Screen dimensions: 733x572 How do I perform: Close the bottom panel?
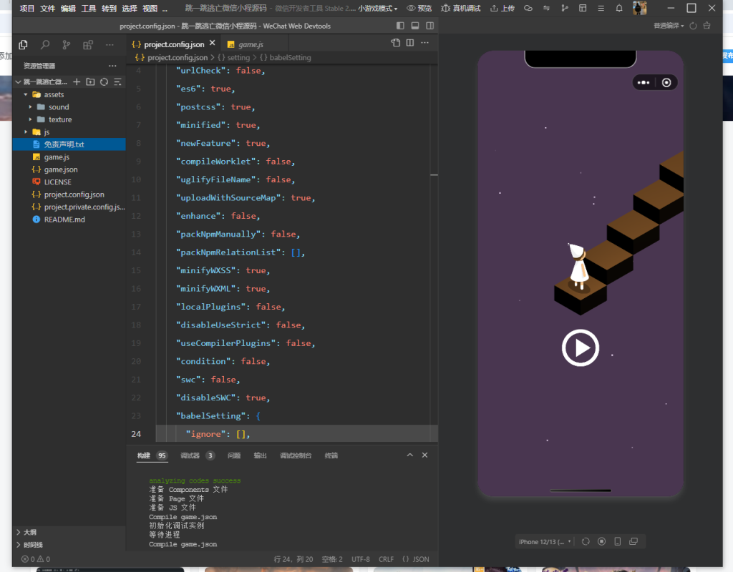pos(424,455)
